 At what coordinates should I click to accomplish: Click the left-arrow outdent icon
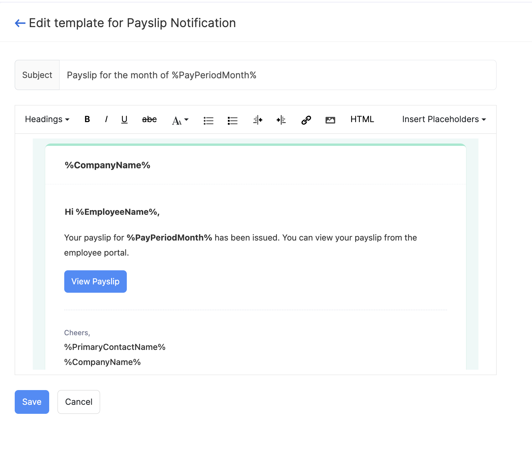[258, 120]
